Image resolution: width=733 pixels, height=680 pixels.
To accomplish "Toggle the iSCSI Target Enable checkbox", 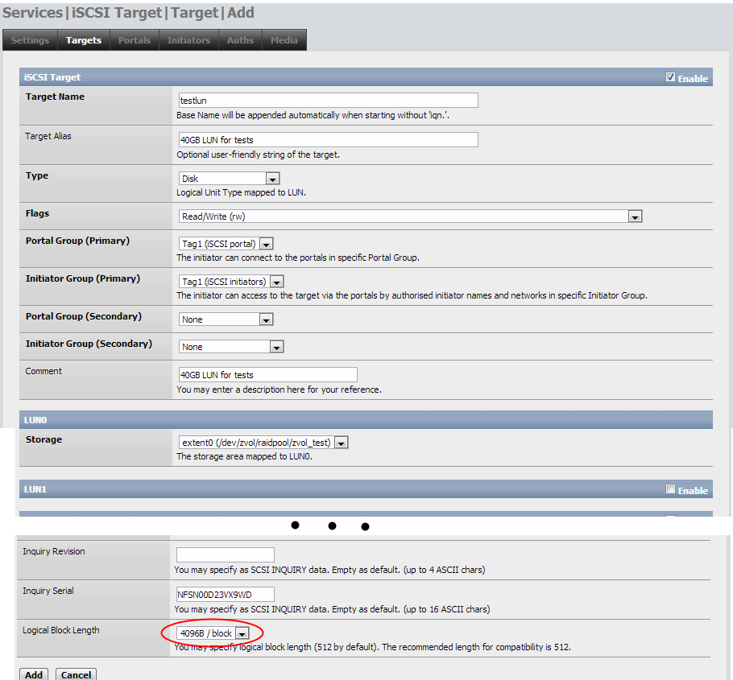I will point(670,78).
